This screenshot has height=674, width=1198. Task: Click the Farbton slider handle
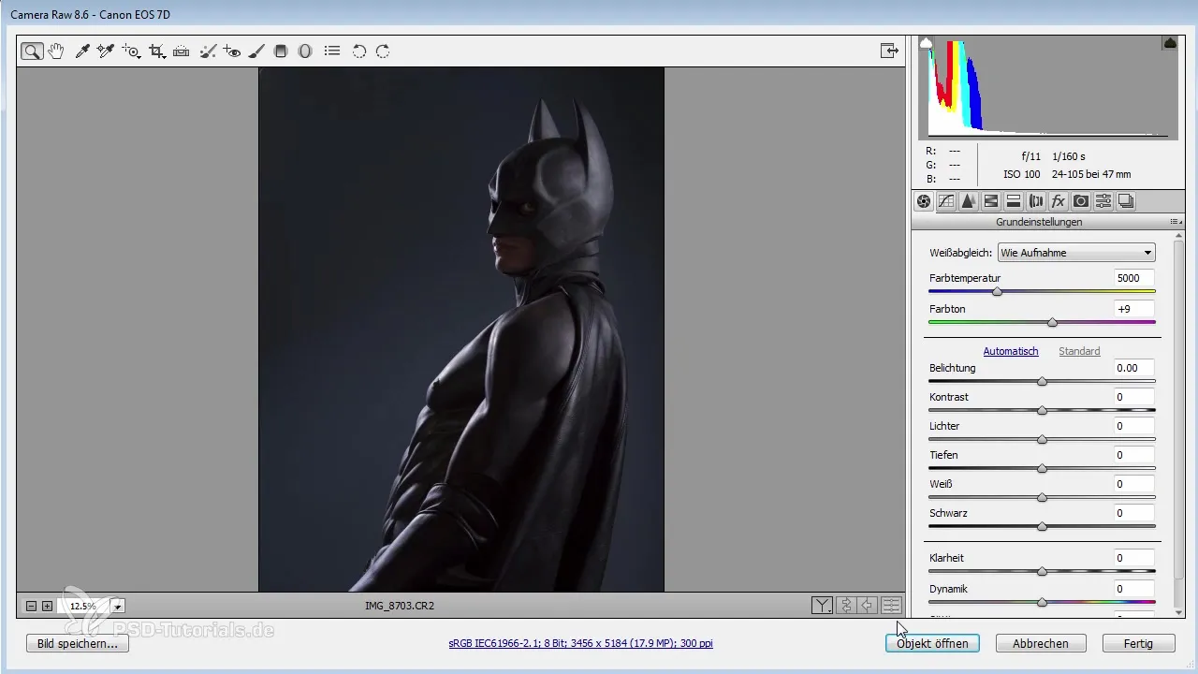[1052, 322]
